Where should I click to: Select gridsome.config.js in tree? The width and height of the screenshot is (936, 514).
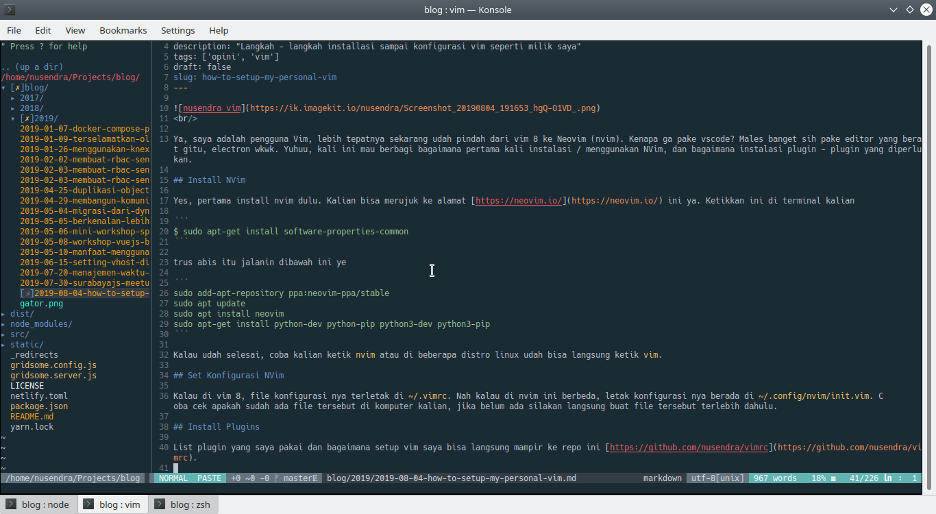tap(53, 365)
